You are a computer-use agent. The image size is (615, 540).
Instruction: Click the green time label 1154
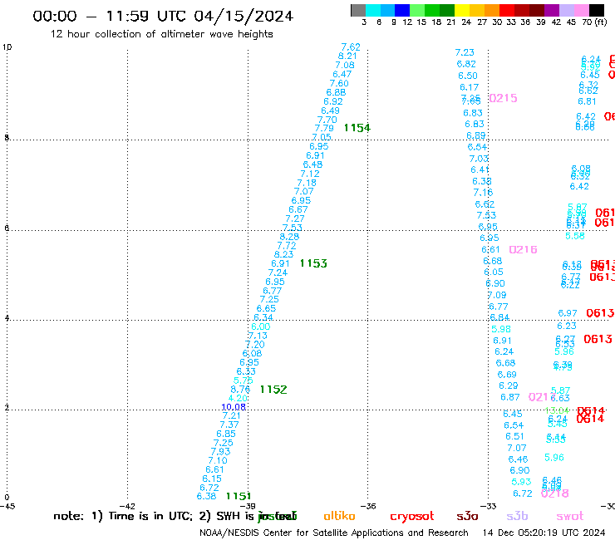pyautogui.click(x=357, y=128)
